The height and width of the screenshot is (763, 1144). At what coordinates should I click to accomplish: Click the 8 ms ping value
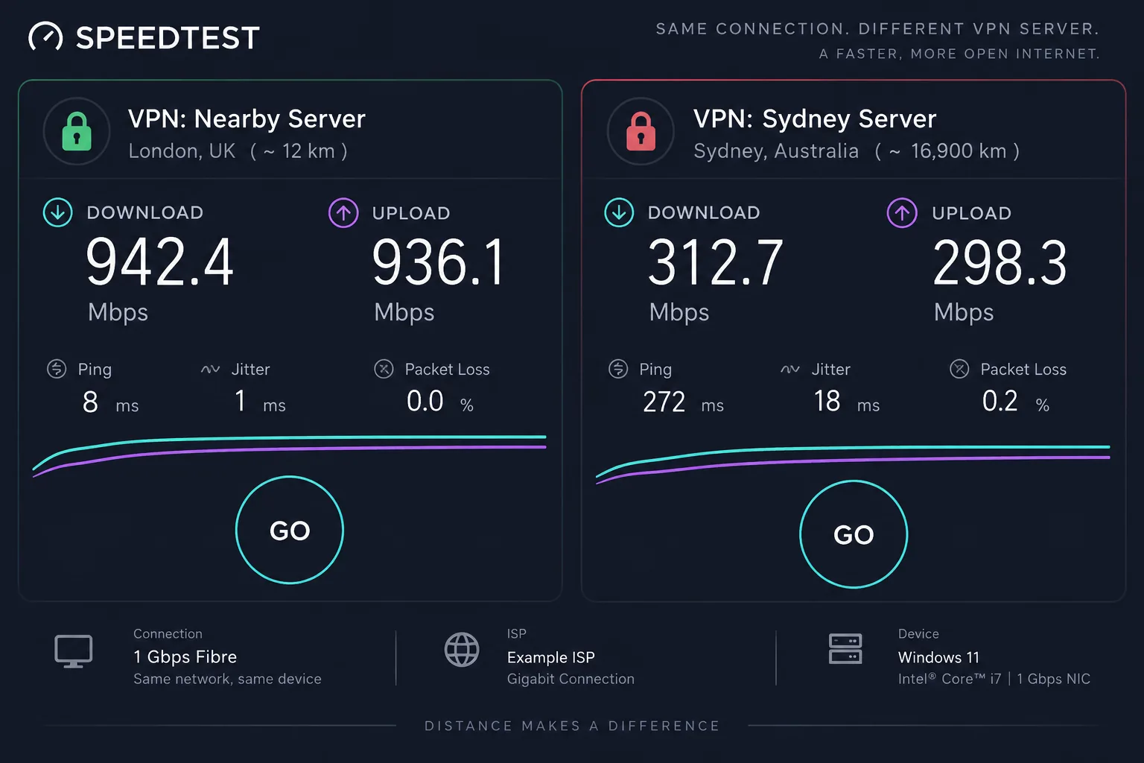tap(110, 402)
